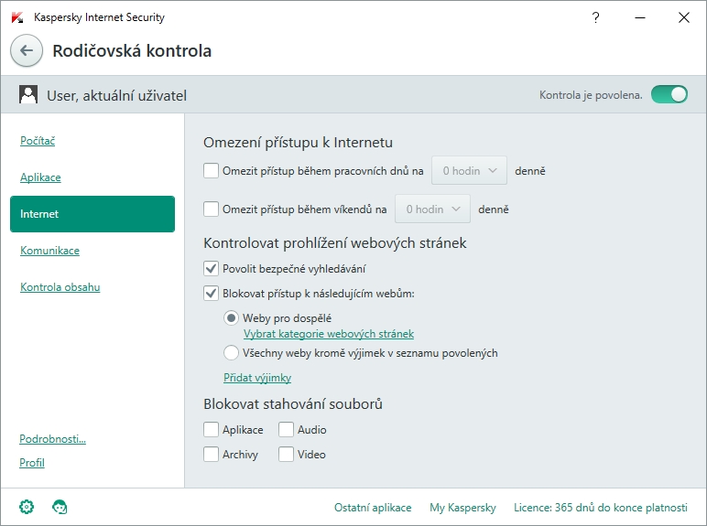The width and height of the screenshot is (707, 526).
Task: Open the My Kaspersky link
Action: pos(462,508)
